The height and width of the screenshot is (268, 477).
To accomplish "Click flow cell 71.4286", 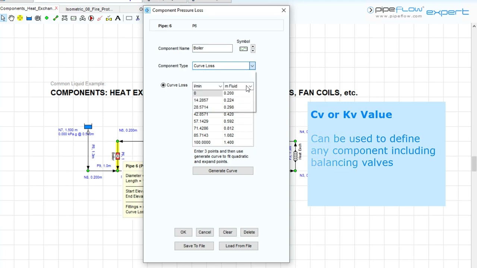I will click(x=208, y=128).
